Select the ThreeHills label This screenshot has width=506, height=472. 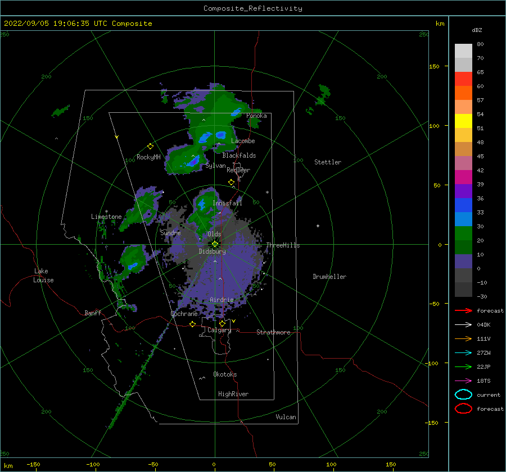283,245
